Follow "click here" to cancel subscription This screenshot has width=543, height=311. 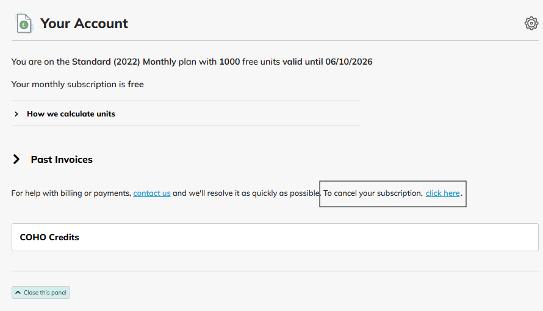[442, 193]
